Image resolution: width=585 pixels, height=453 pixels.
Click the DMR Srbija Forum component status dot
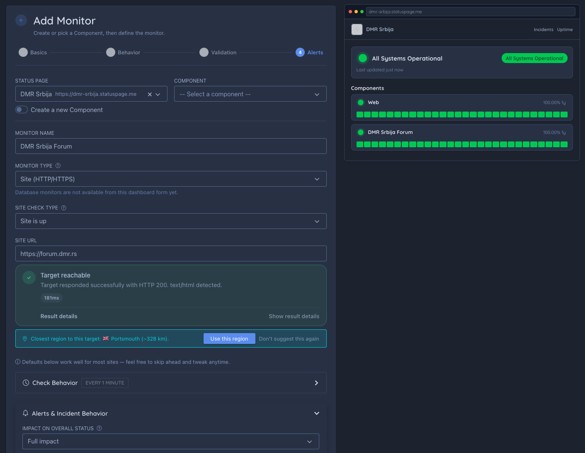361,132
